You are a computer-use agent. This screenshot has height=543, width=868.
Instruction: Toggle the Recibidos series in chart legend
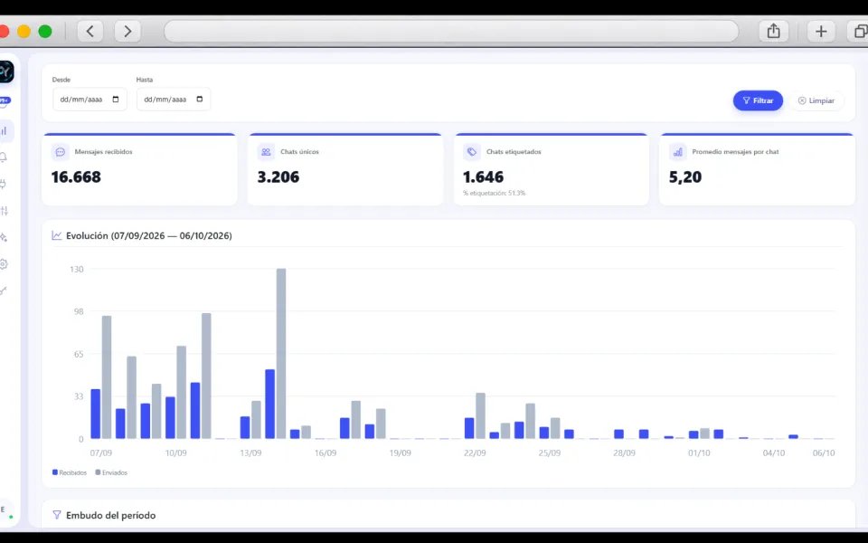(70, 472)
